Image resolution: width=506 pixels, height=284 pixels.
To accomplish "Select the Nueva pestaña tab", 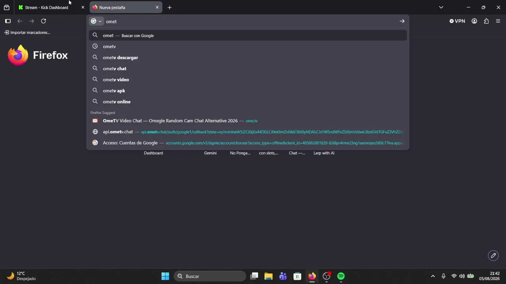I will tap(126, 7).
